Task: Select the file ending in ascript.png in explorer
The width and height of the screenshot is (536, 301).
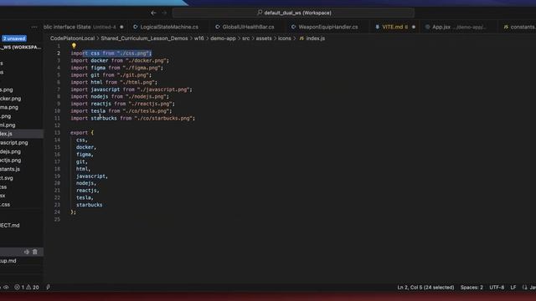Action: coord(22,143)
